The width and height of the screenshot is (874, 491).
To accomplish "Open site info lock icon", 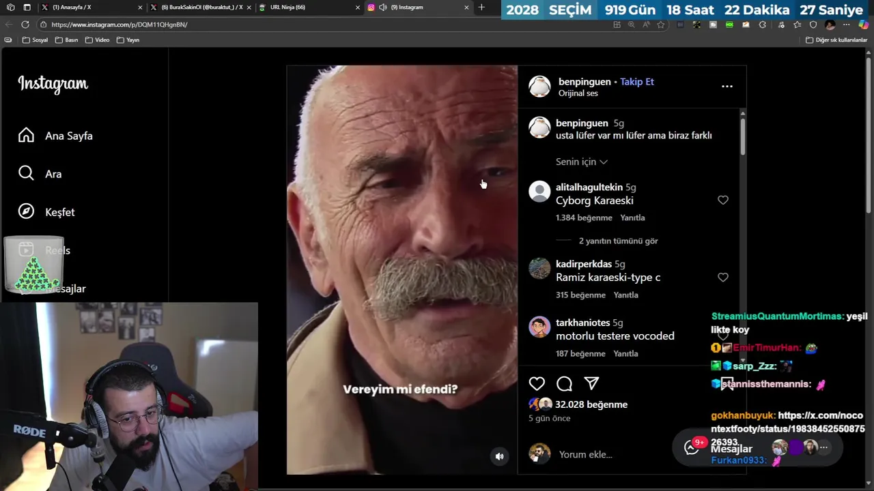I will point(43,25).
